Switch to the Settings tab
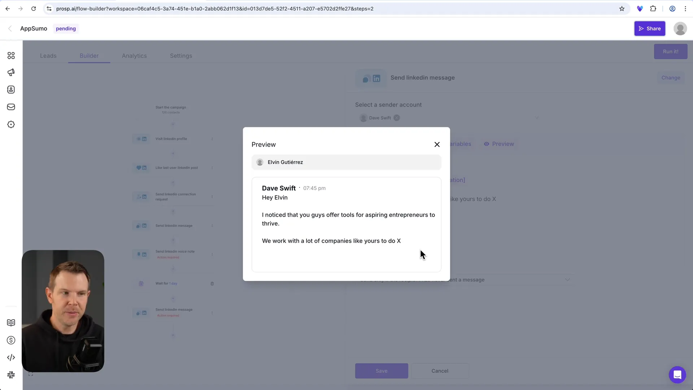 [x=181, y=56]
